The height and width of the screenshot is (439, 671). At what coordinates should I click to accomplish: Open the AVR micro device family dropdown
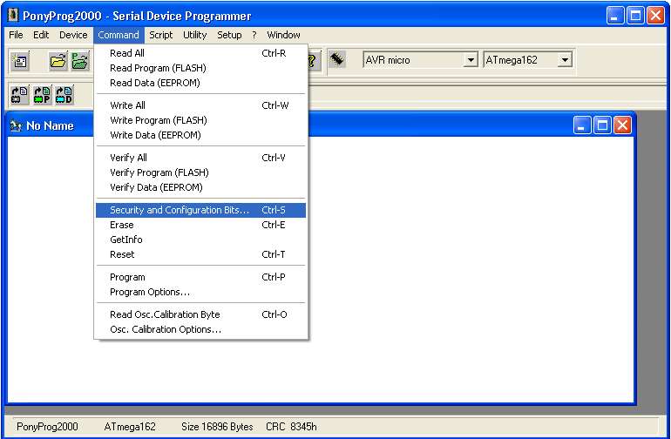coord(471,60)
